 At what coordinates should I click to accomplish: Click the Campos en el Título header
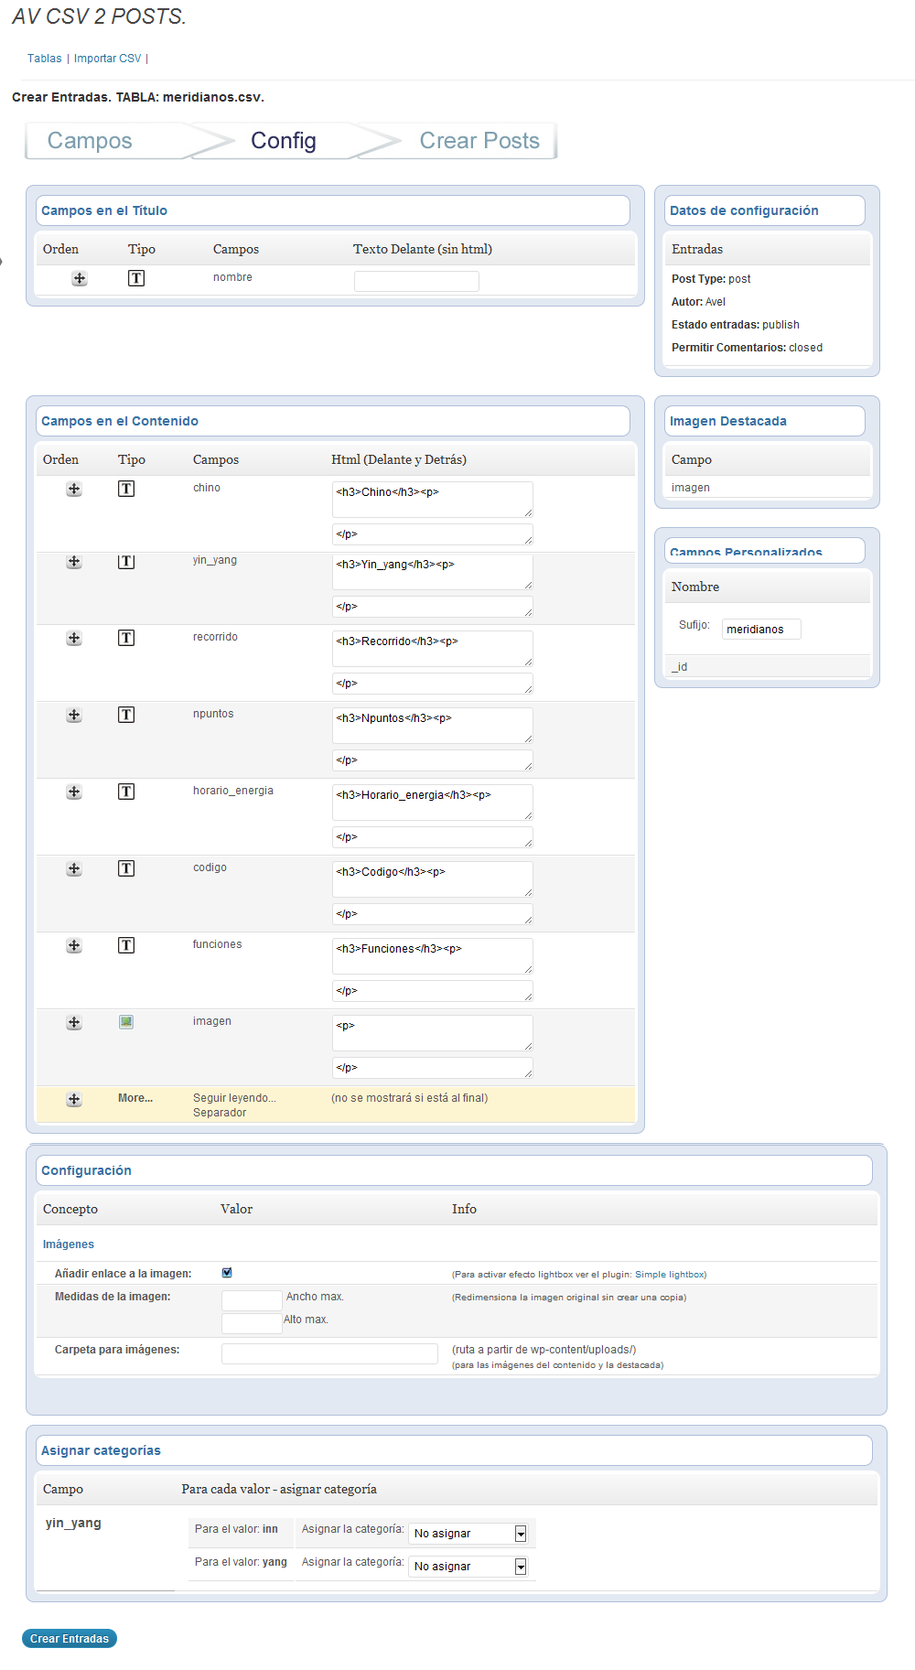[333, 210]
